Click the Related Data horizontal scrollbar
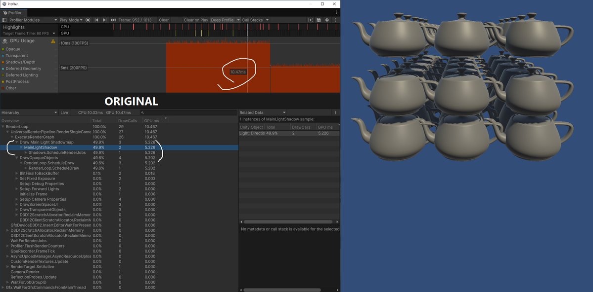 point(288,222)
